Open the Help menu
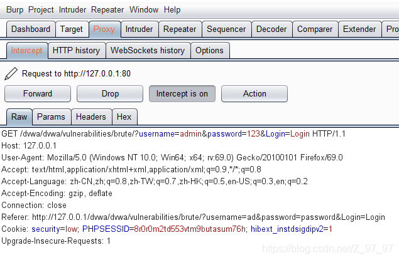This screenshot has height=260, width=399. point(172,9)
